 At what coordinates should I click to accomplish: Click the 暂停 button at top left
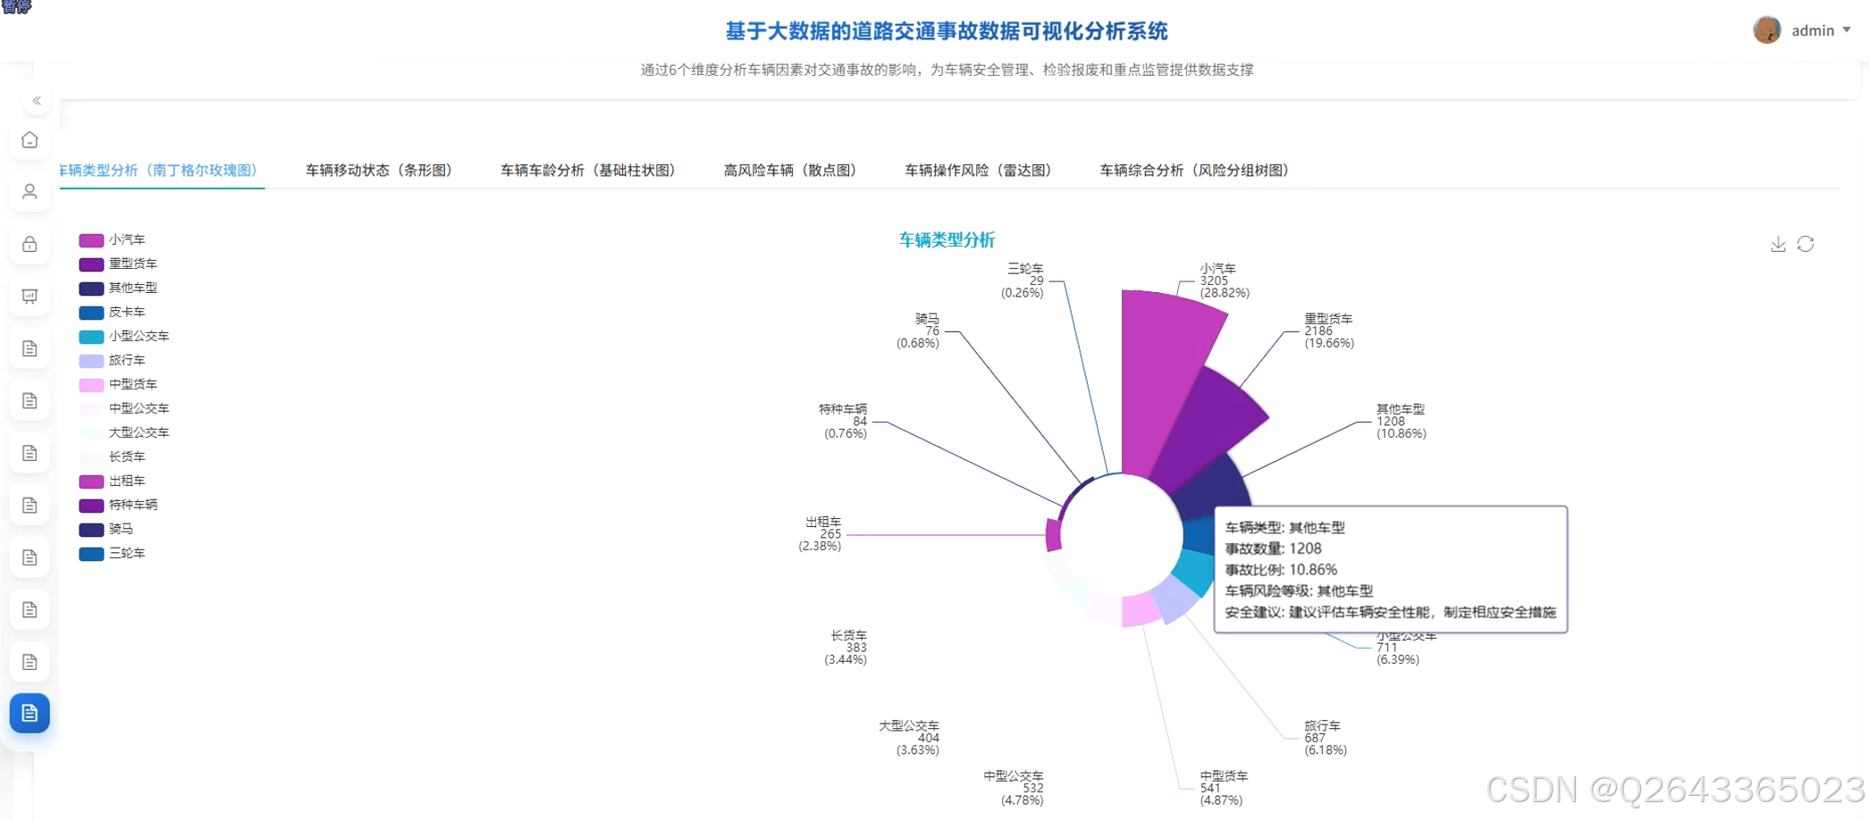[16, 9]
